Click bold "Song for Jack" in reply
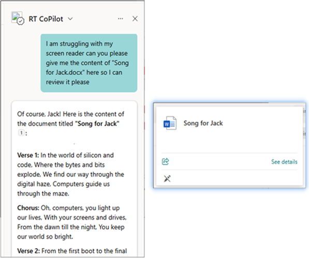The height and width of the screenshot is (258, 309). point(97,124)
